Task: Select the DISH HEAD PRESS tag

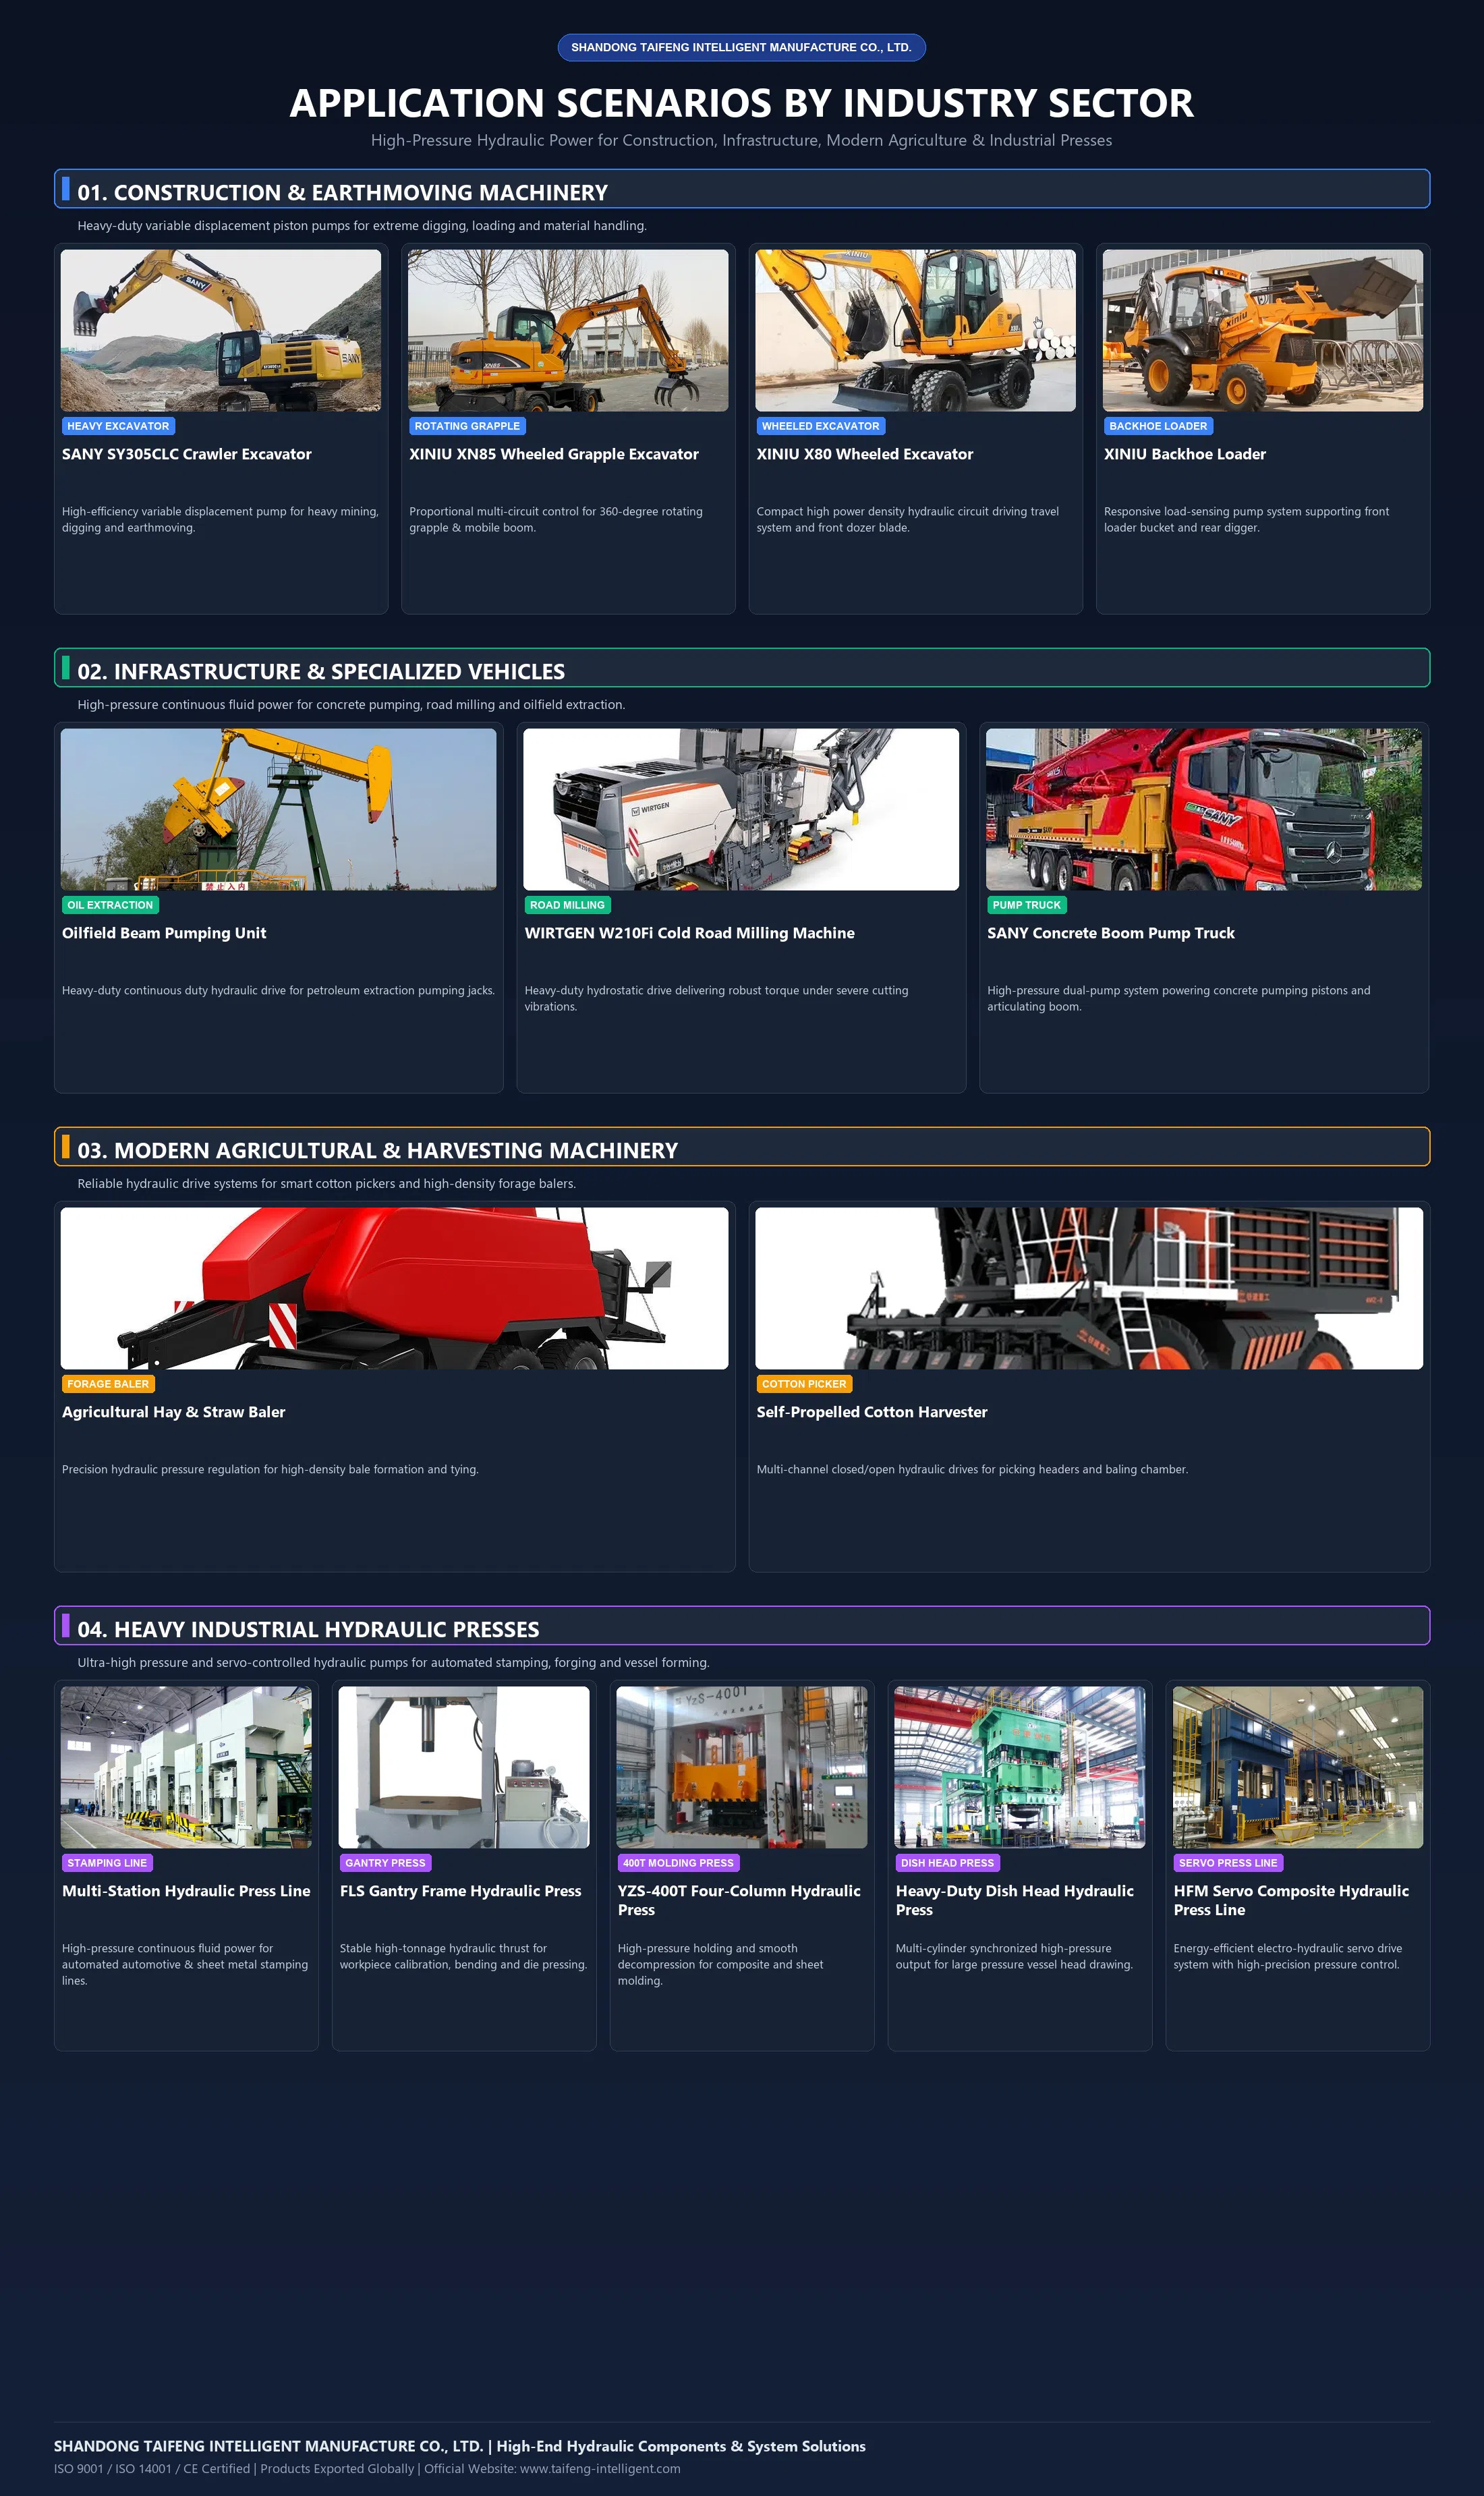Action: pyautogui.click(x=947, y=1863)
